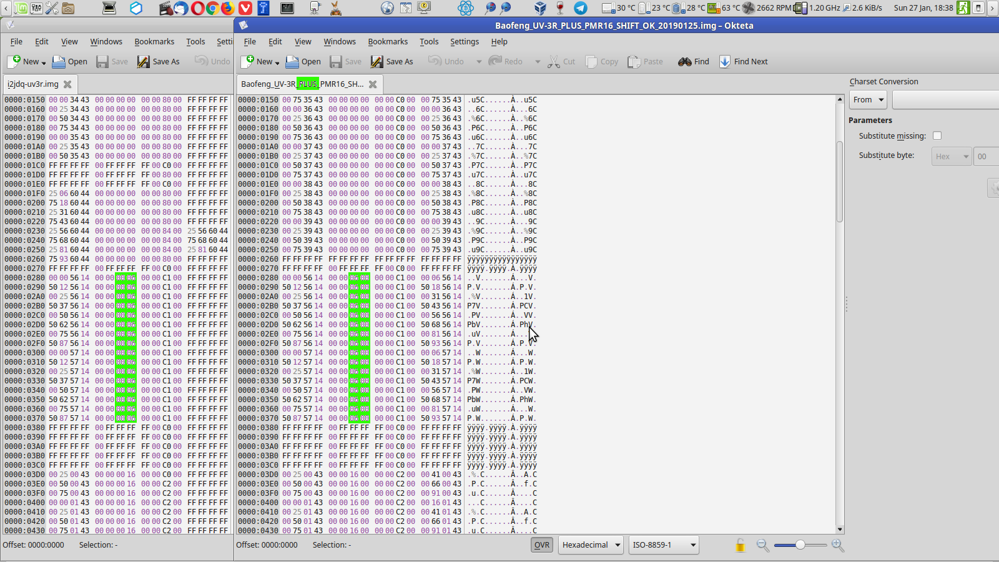
Task: Open the terminal from the top panel
Action: pyautogui.click(x=287, y=8)
